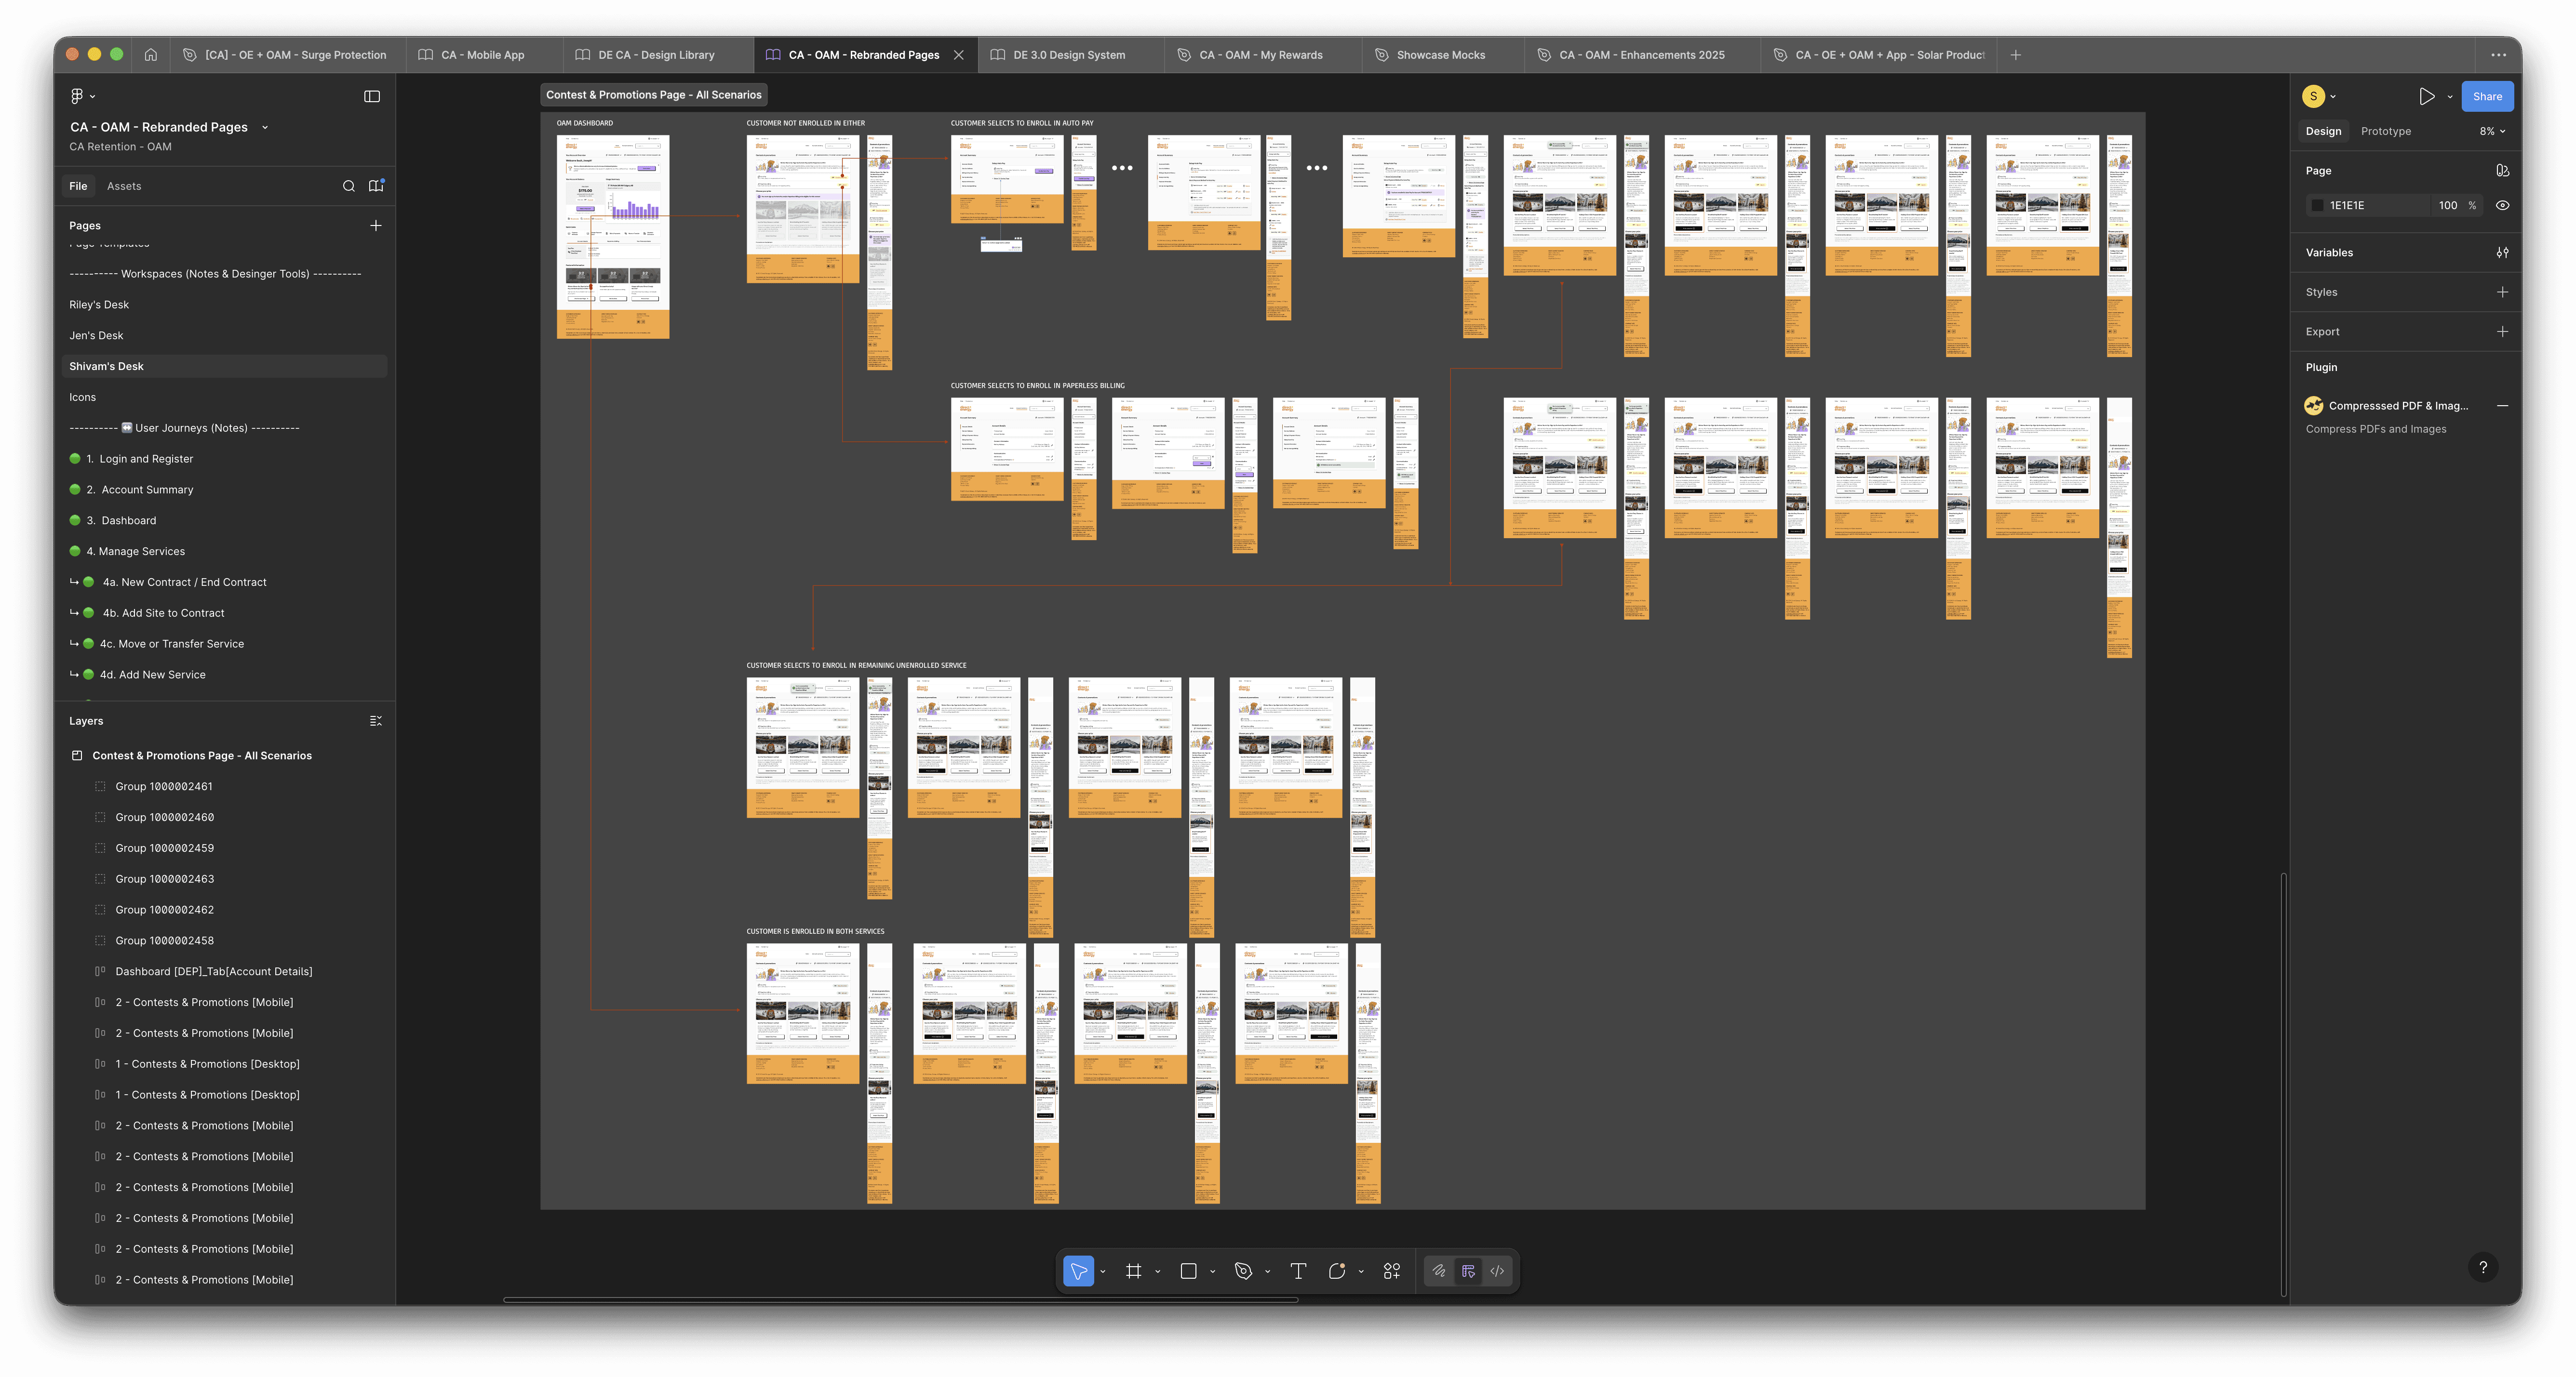Select the Comment tool
The height and width of the screenshot is (1377, 2576).
pos(1337,1271)
